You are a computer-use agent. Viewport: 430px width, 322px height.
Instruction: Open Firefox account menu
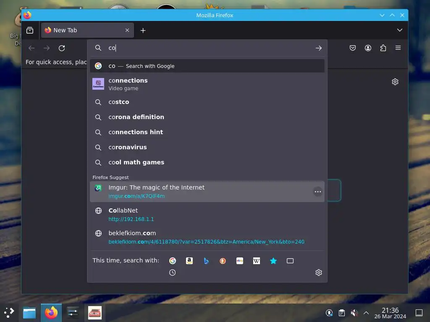click(368, 48)
